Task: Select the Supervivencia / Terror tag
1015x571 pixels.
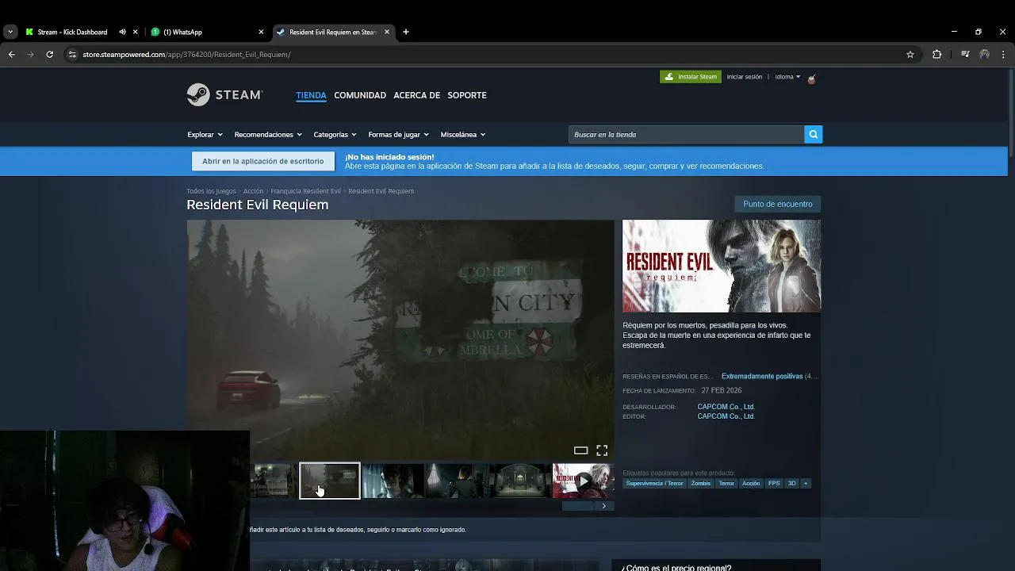Action: pos(654,483)
